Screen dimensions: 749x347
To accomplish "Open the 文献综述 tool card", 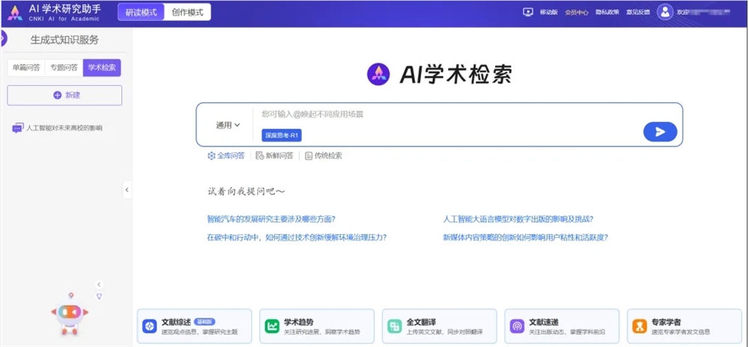I will (195, 326).
